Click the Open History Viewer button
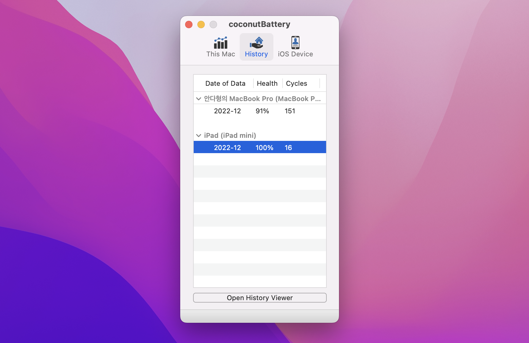529x343 pixels. [260, 298]
